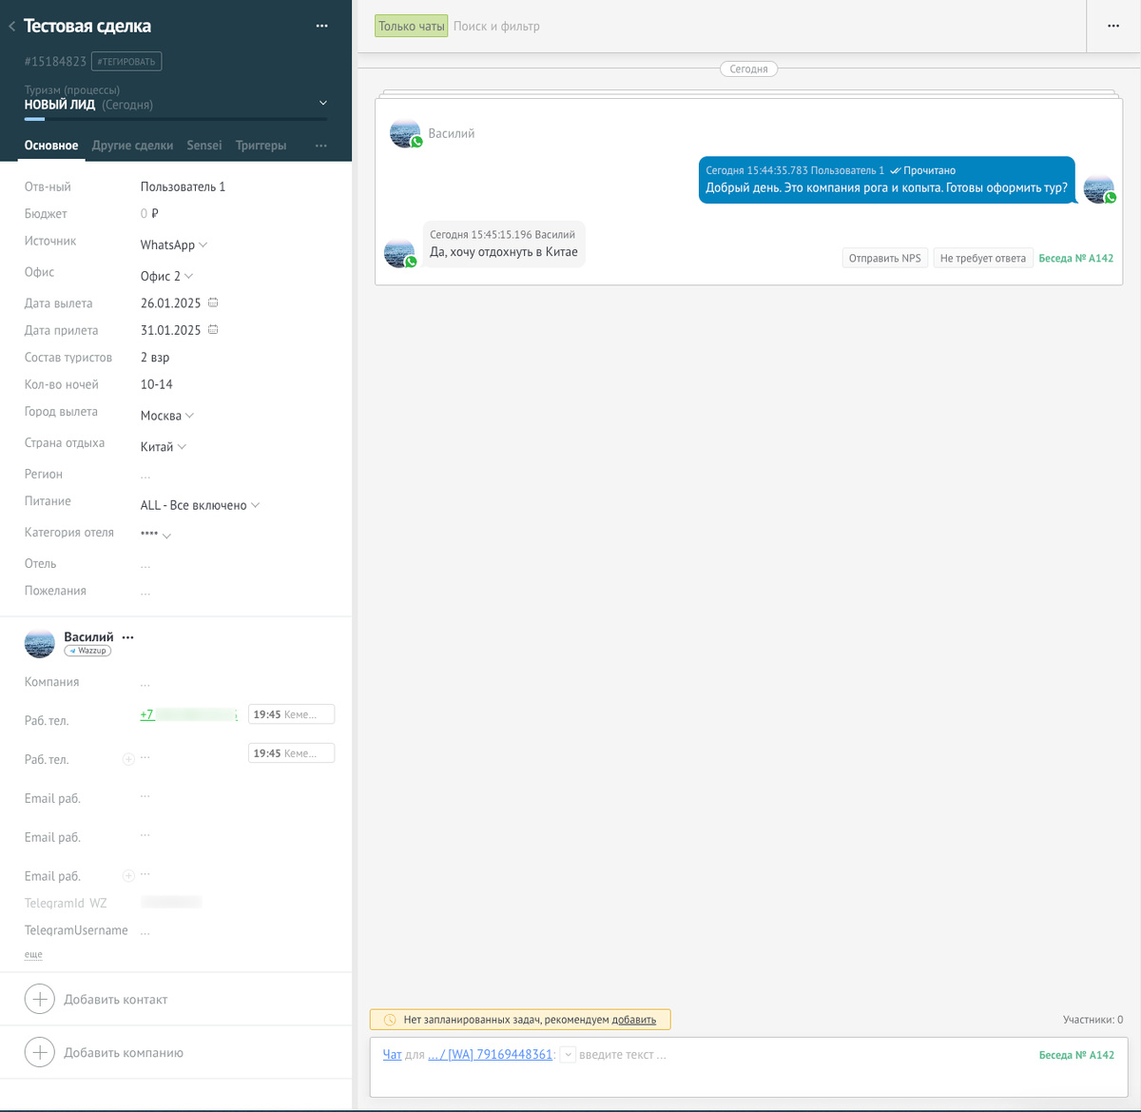
Task: Click responsible user value Пользователь 1
Action: [183, 186]
